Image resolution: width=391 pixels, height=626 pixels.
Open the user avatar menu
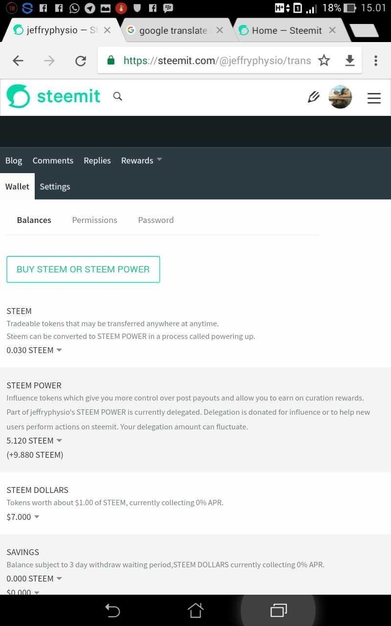340,97
